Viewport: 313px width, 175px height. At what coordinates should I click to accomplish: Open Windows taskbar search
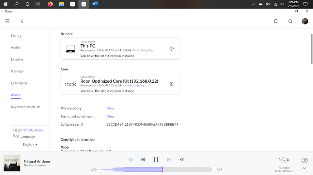[17, 4]
